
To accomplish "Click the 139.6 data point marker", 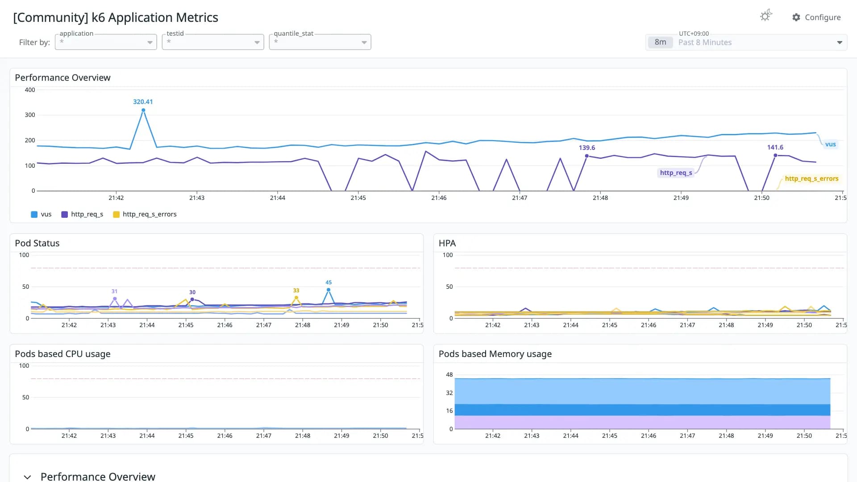I will coord(587,156).
